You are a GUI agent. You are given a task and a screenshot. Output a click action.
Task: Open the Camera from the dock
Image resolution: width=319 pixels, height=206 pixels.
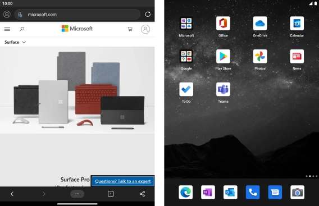point(298,192)
